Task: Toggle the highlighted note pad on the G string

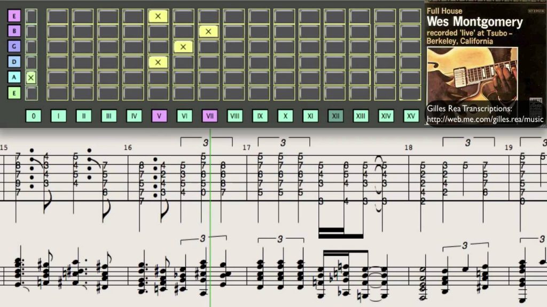Action: point(184,47)
